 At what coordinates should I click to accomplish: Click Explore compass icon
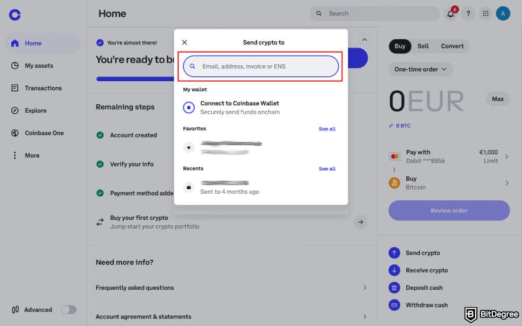15,110
